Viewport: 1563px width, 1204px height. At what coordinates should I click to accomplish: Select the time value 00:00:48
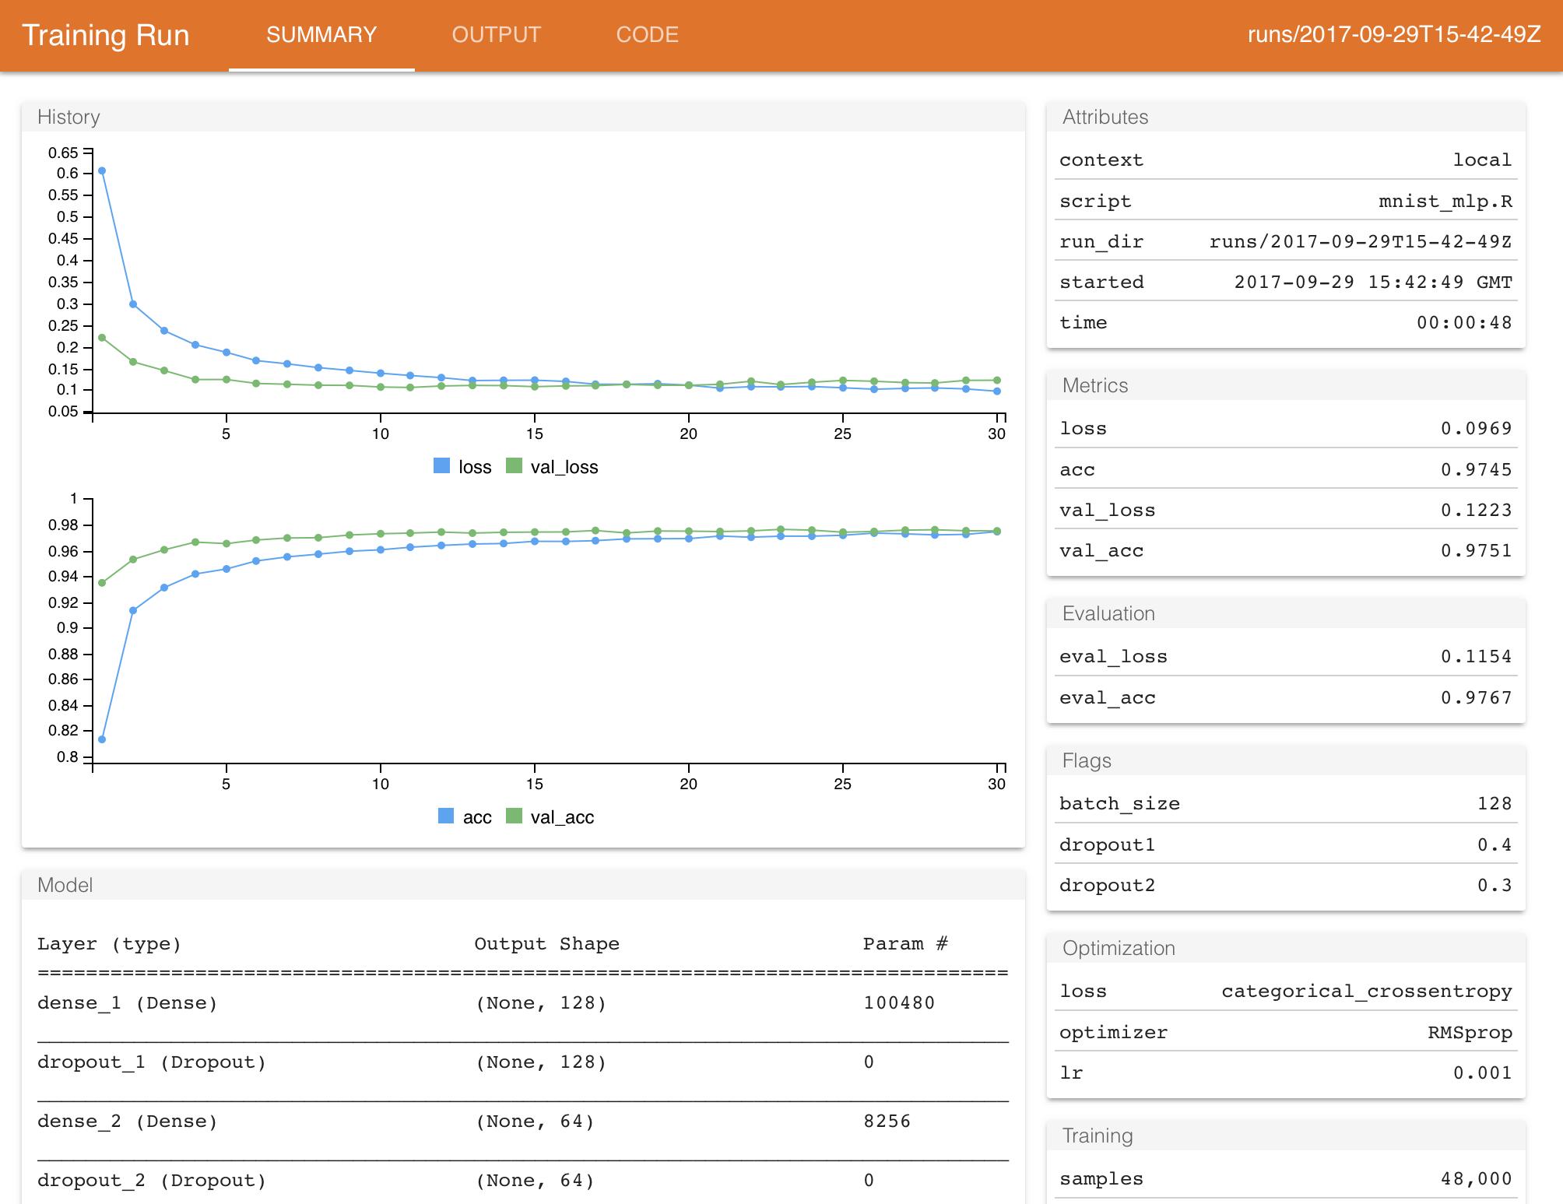(x=1464, y=322)
